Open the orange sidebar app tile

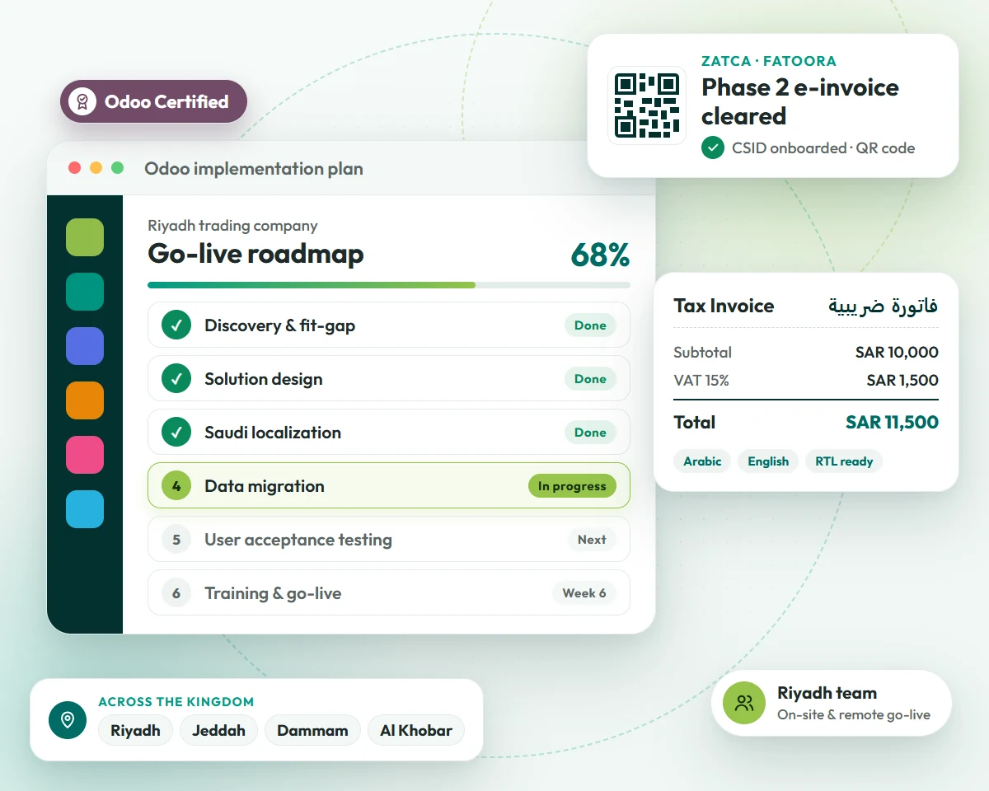85,400
